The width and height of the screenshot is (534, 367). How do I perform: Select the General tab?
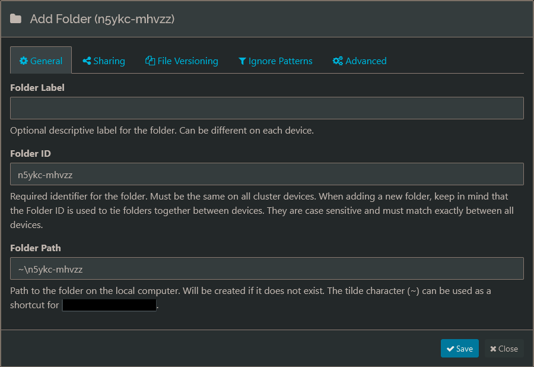click(41, 61)
